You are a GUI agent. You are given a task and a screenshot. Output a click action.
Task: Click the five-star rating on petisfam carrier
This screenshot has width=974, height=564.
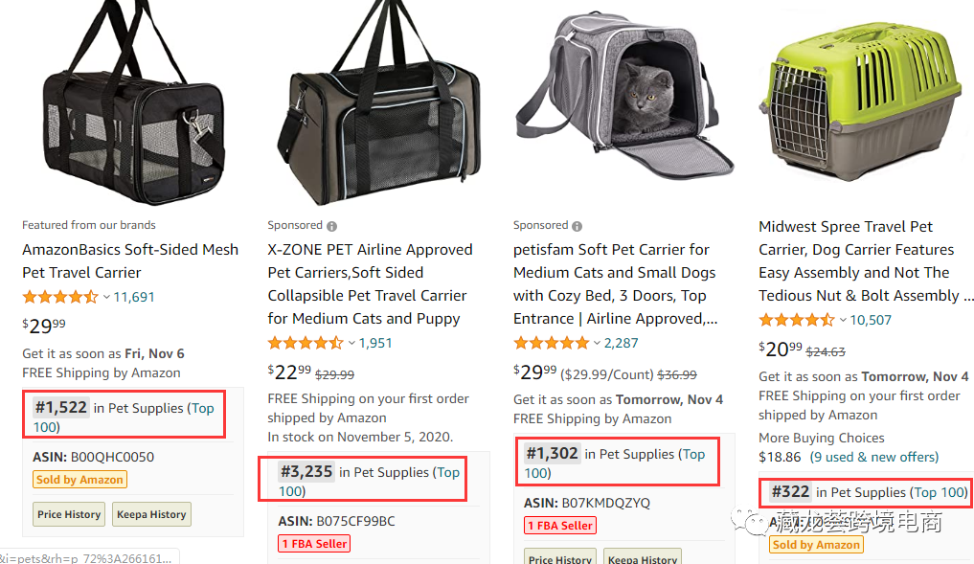point(551,343)
